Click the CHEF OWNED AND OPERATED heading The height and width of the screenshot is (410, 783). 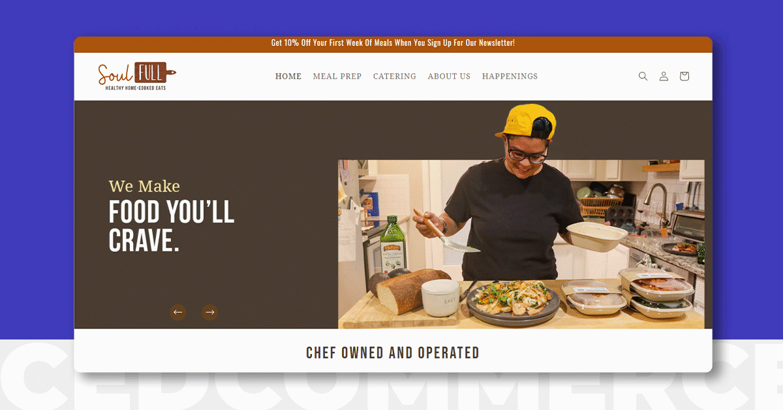coord(393,353)
